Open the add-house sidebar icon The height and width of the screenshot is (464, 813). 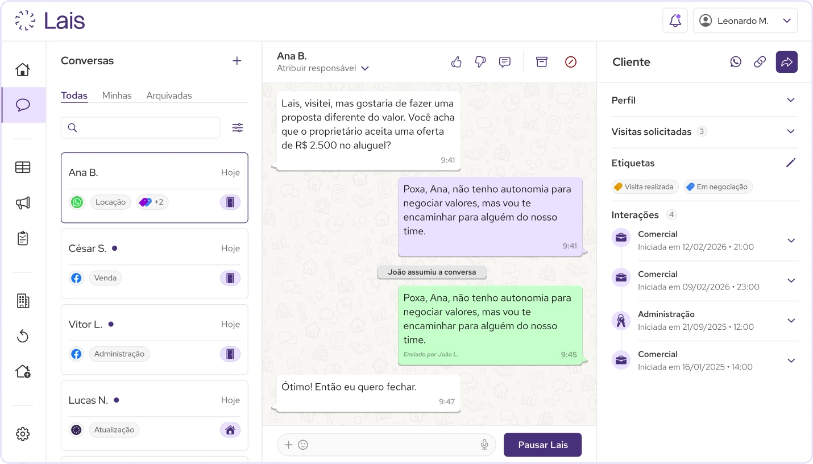click(23, 371)
